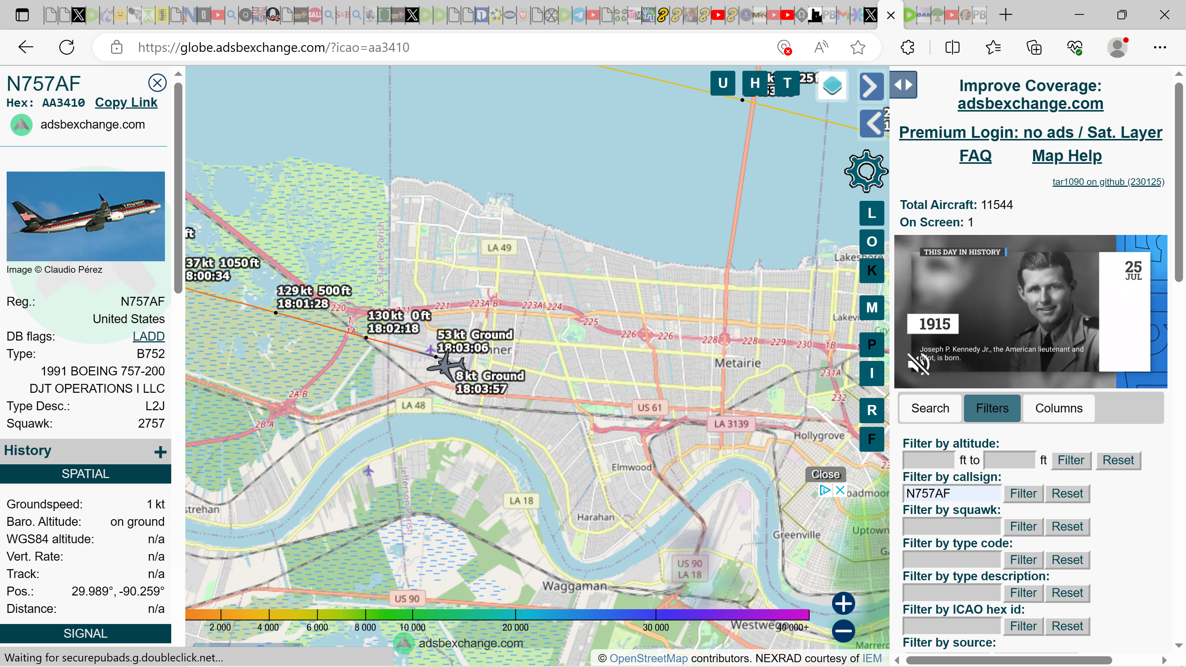Screen dimensions: 1186x667
Task: Zoom in the map with plus button
Action: point(844,604)
